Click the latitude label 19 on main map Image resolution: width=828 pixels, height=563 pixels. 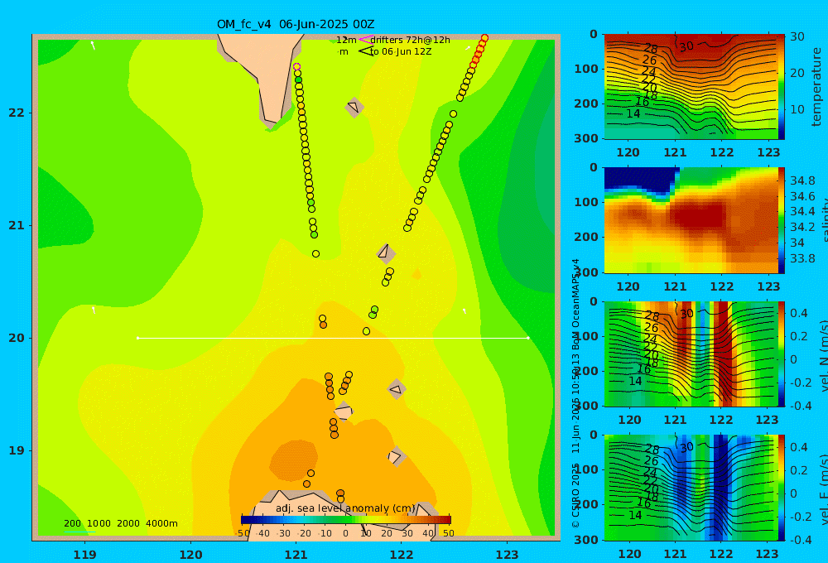tap(17, 450)
